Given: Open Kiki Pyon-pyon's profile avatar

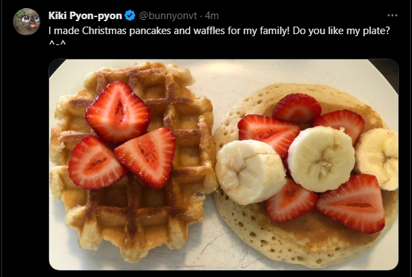Looking at the screenshot, I should coord(27,22).
